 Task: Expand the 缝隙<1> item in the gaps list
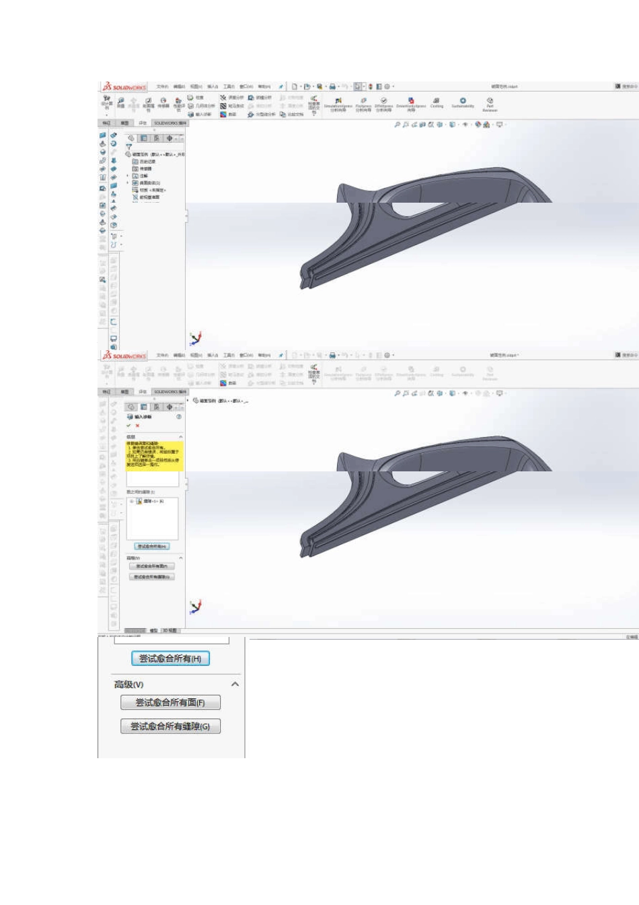coord(131,501)
